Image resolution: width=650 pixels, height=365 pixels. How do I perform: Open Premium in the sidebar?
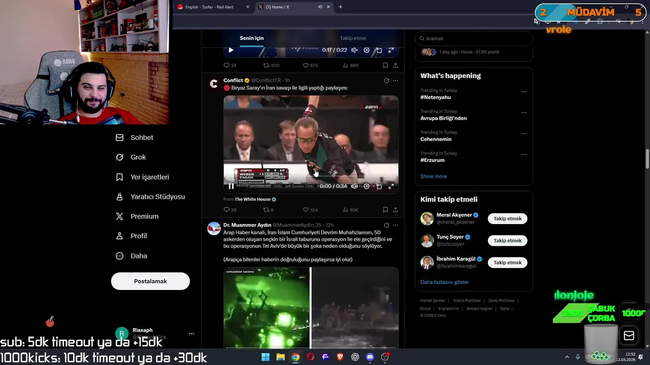[137, 216]
